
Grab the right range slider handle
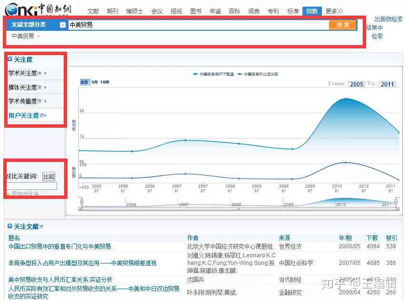396,202
